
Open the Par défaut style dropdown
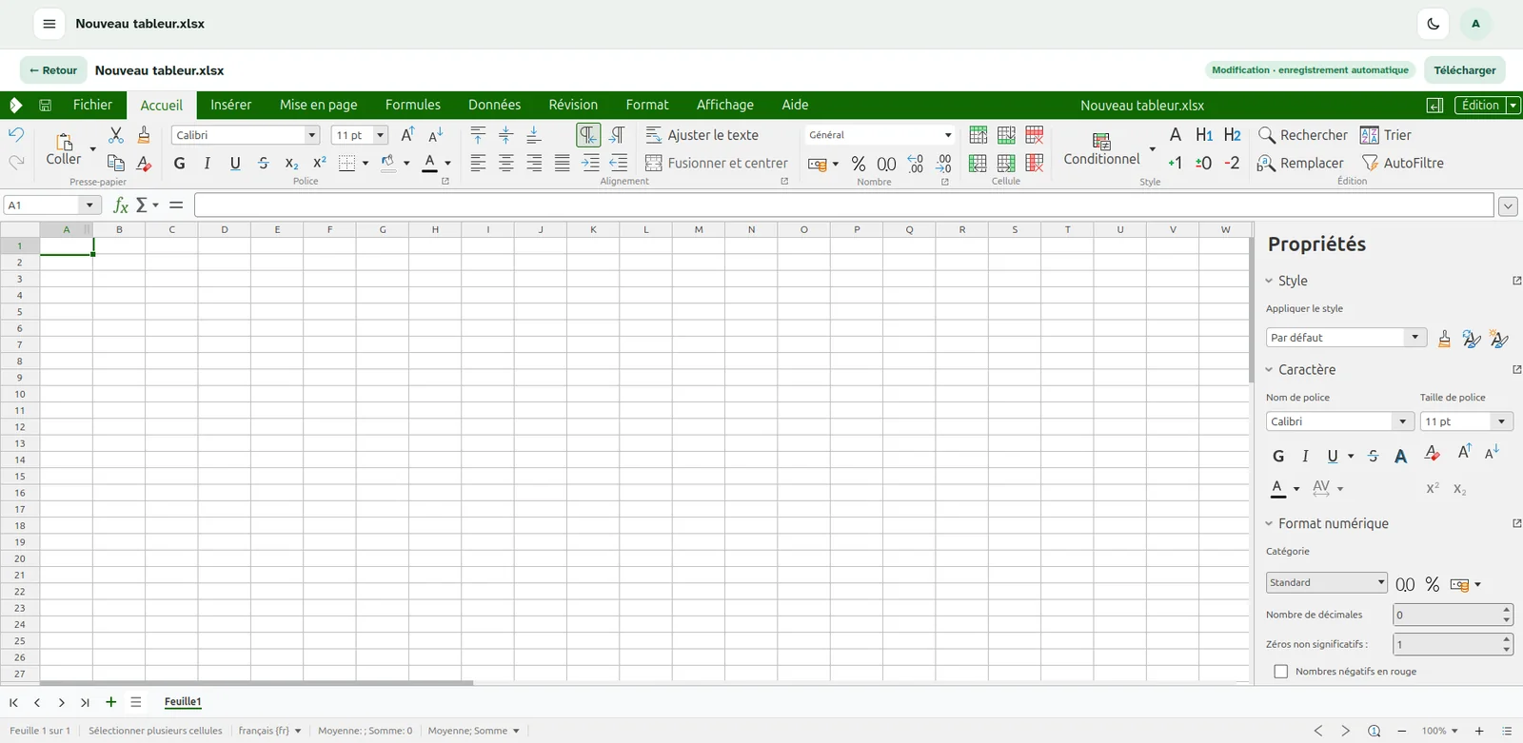pyautogui.click(x=1415, y=338)
